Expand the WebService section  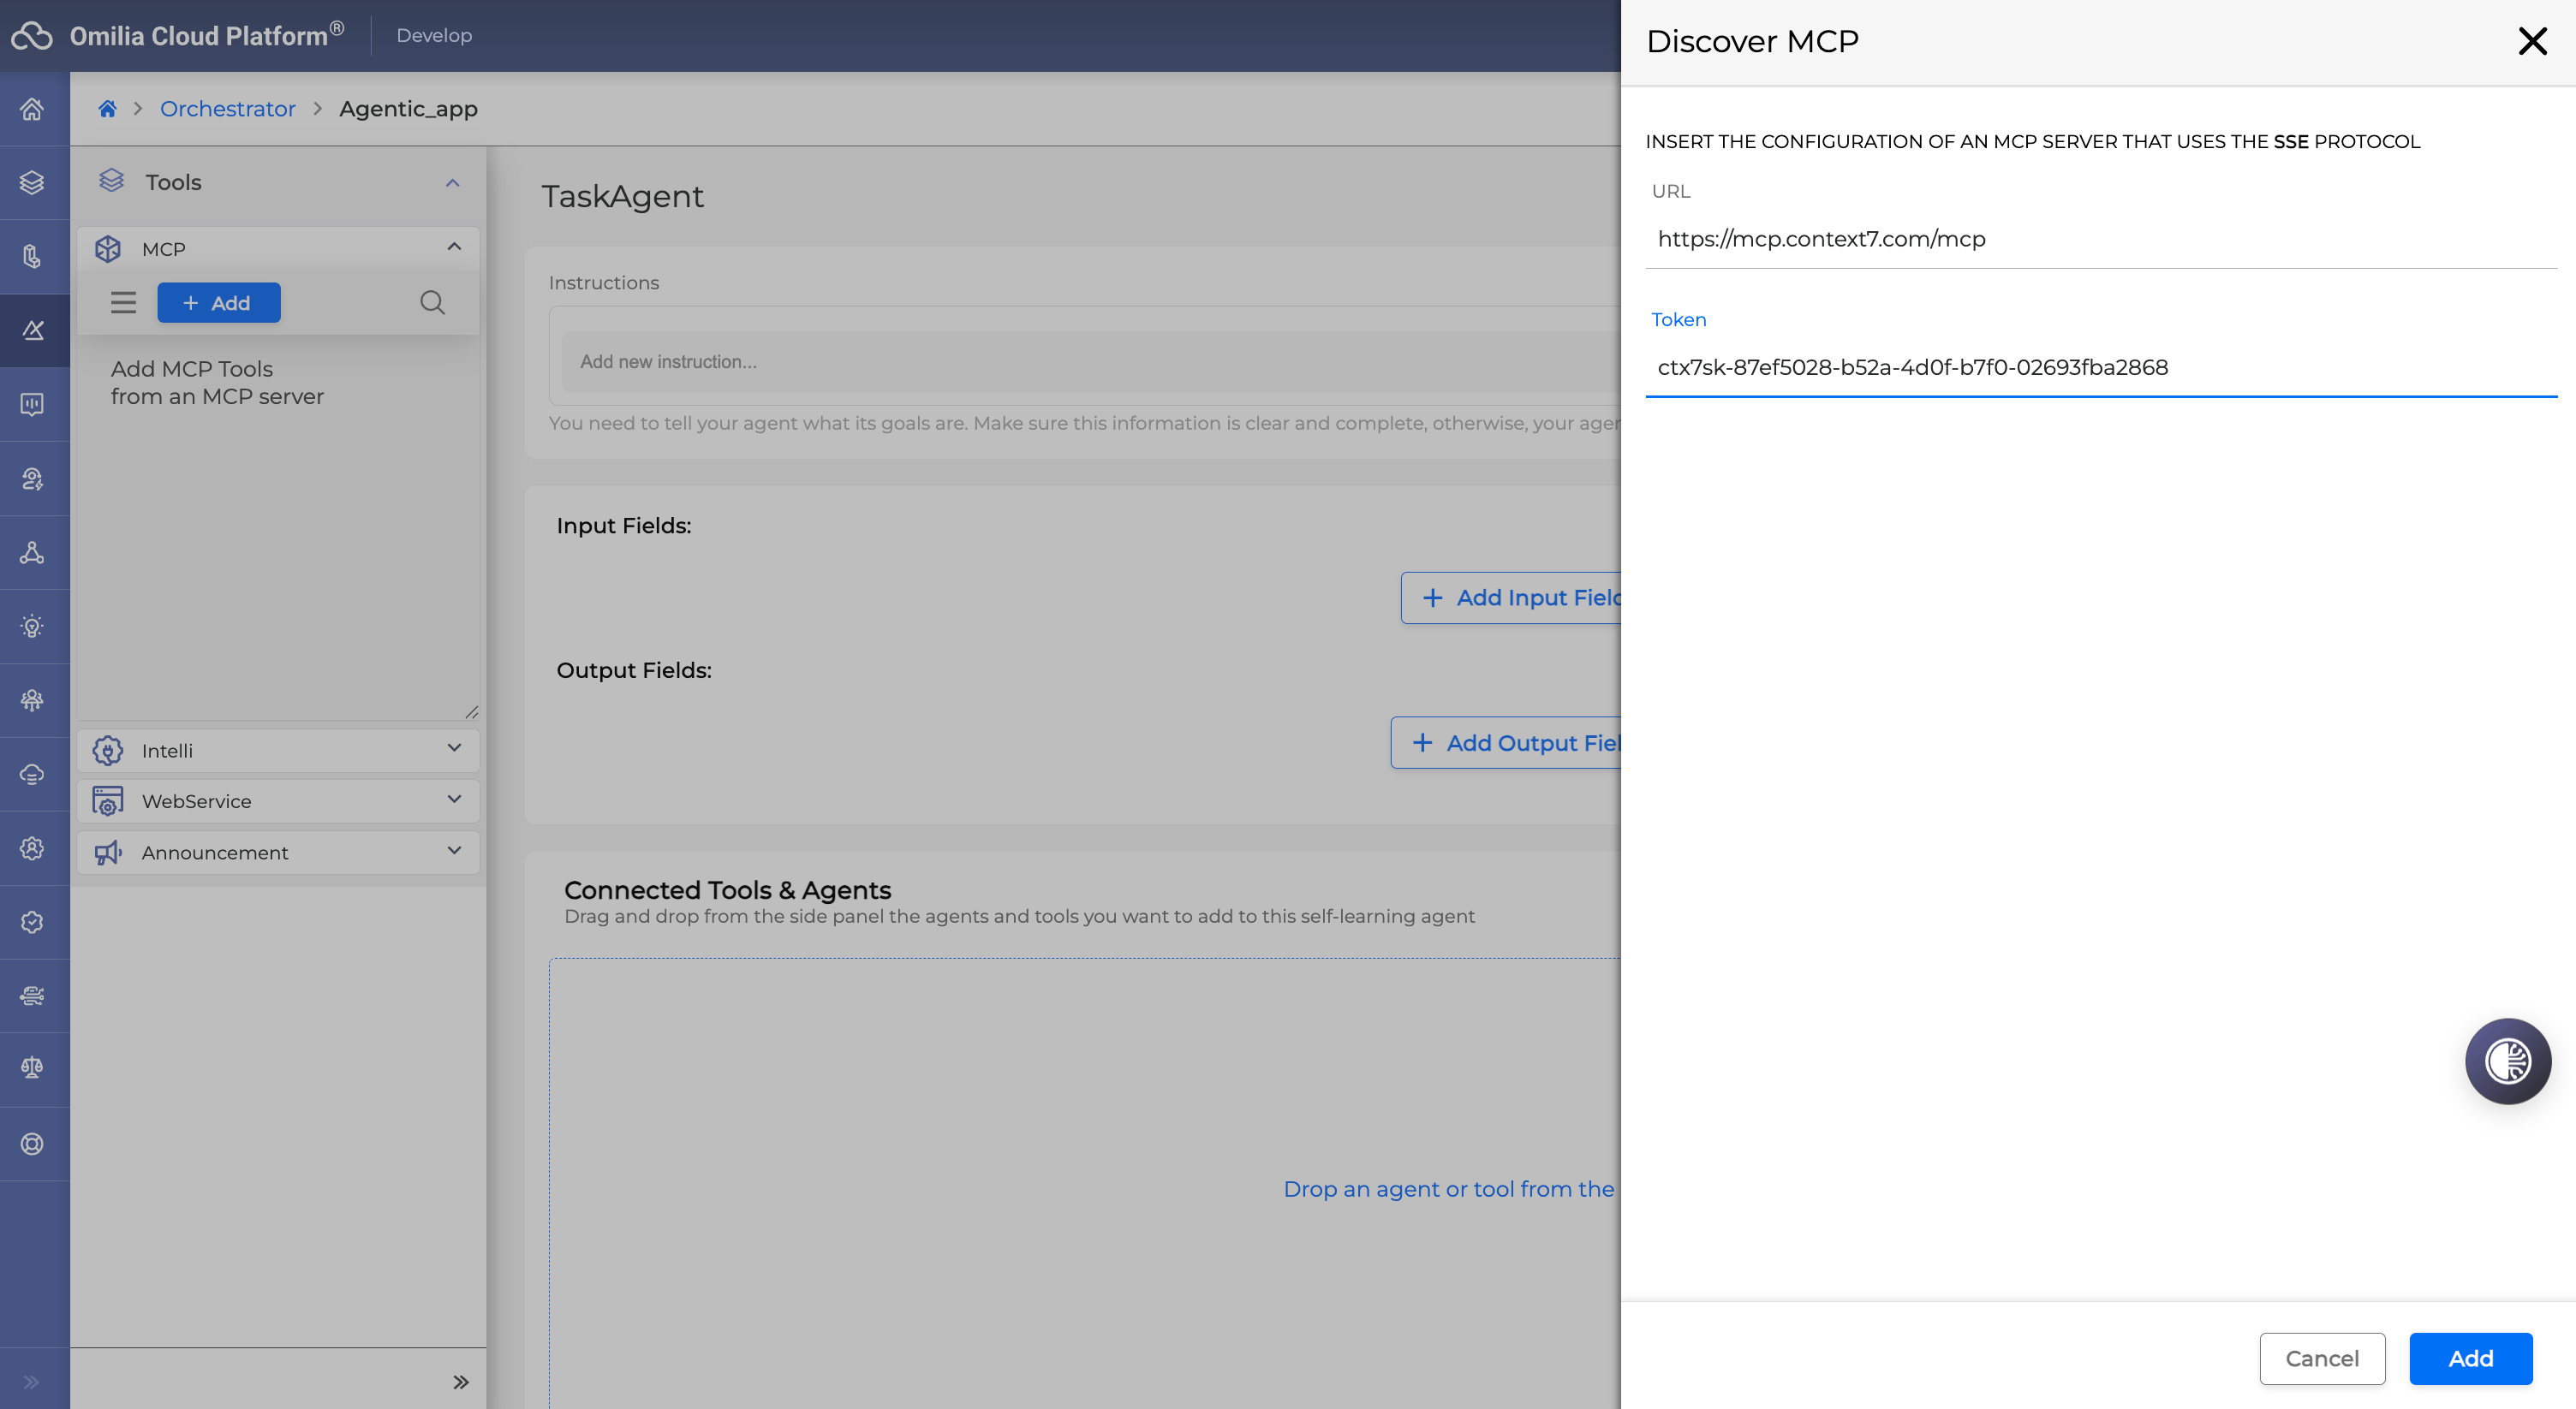[454, 800]
